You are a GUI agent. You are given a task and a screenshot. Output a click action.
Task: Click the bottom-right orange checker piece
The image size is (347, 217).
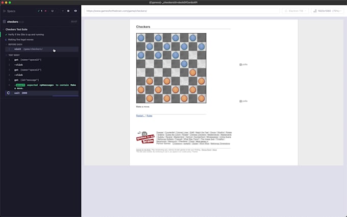202,99
